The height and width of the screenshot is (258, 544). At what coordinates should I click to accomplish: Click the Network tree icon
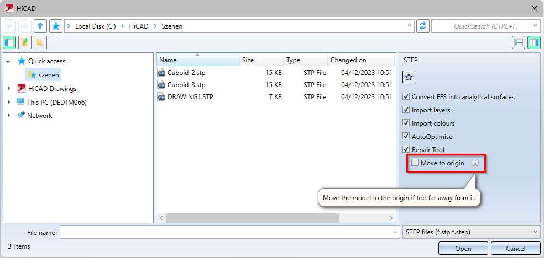21,116
